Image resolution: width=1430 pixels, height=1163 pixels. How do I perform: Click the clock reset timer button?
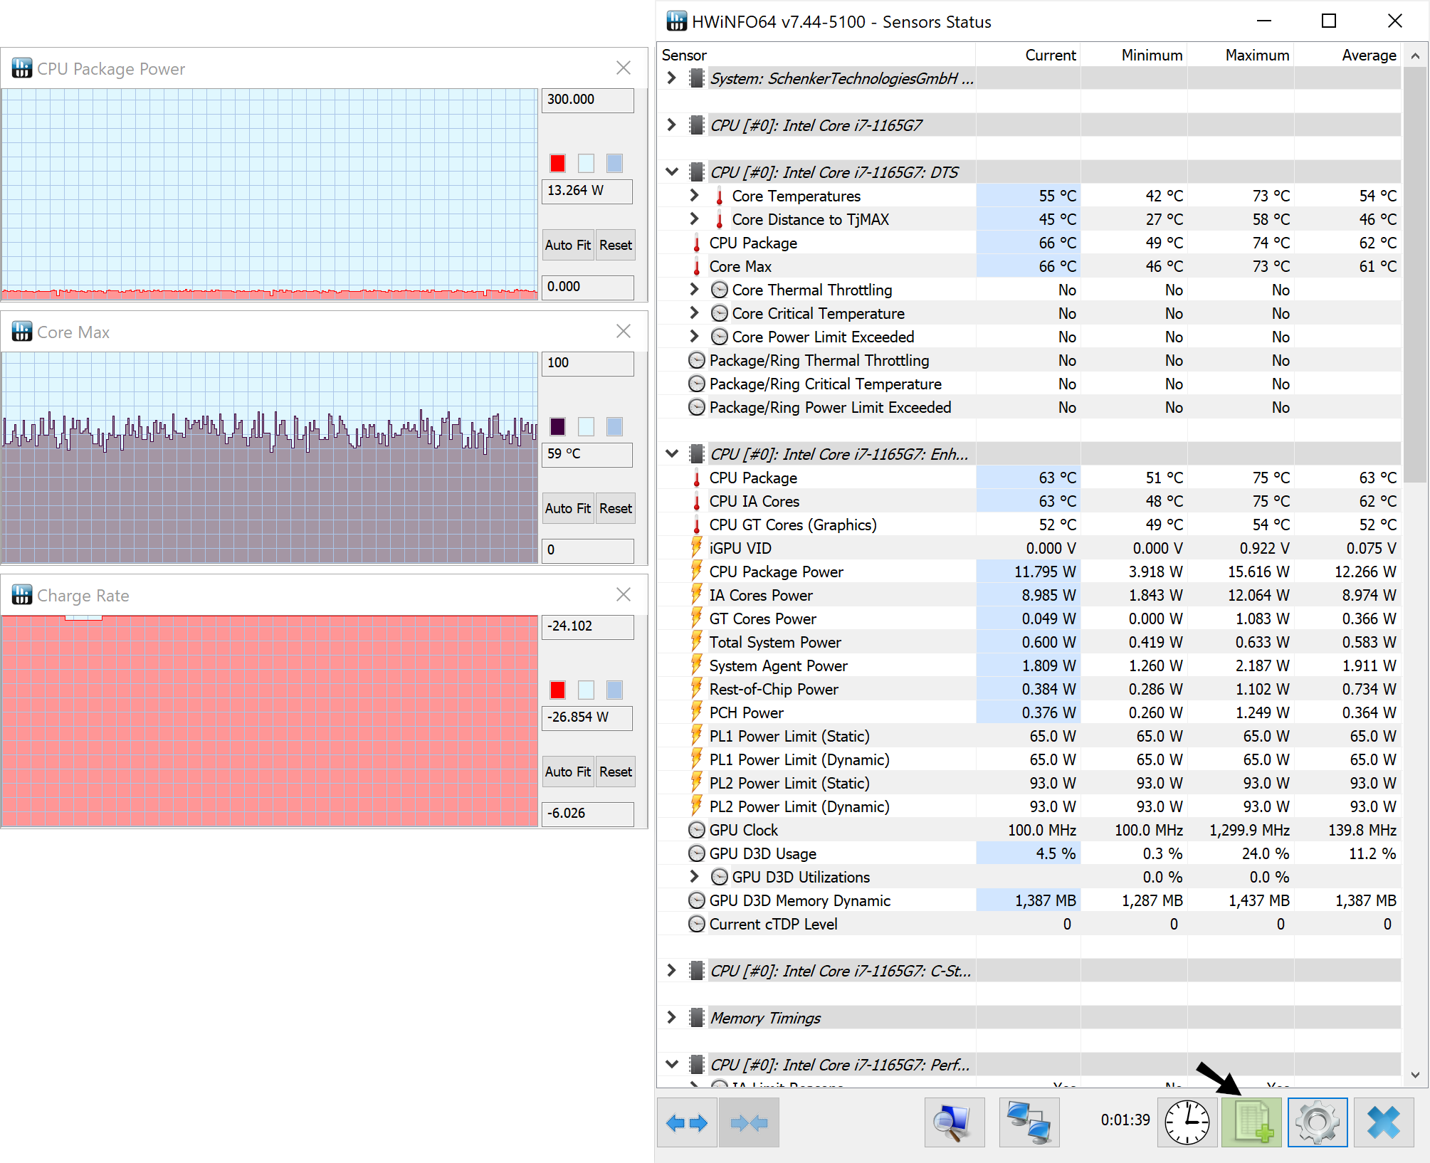click(1187, 1122)
